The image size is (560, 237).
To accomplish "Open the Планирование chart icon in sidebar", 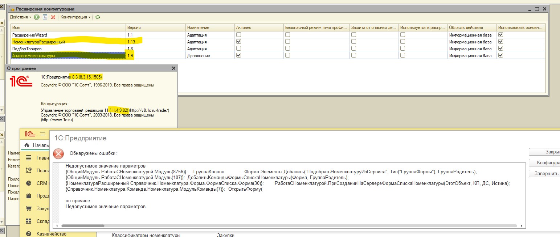I will click(29, 170).
